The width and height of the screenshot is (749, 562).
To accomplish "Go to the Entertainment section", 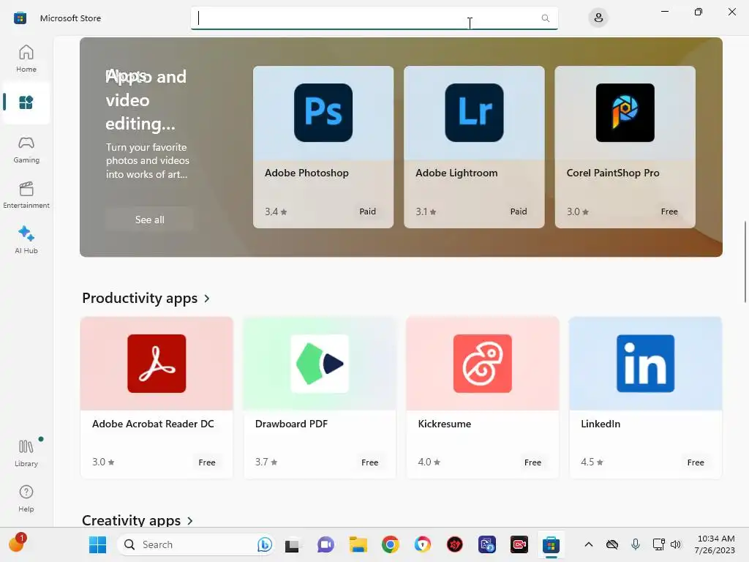I will tap(26, 195).
